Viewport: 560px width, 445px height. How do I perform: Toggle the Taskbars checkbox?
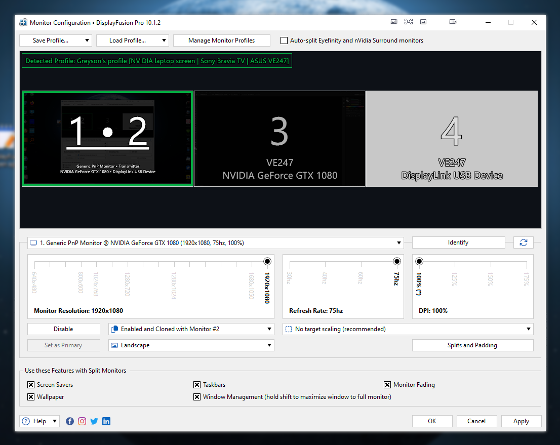pos(197,385)
